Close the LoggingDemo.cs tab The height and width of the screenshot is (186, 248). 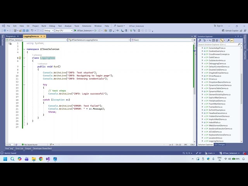[45, 36]
